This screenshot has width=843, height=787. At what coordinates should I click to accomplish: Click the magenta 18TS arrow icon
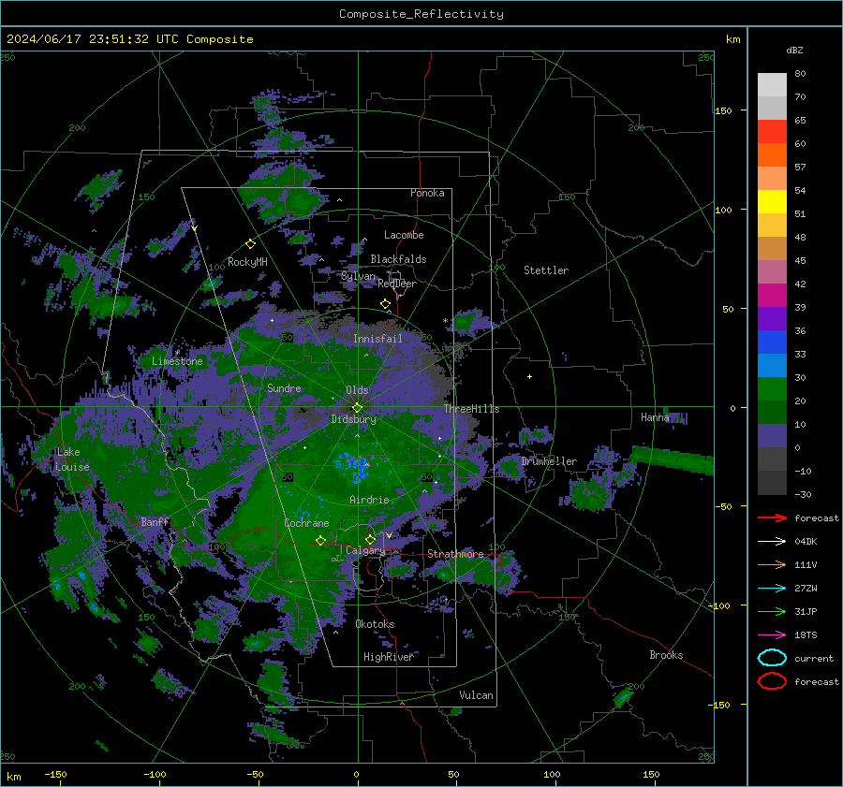(772, 635)
